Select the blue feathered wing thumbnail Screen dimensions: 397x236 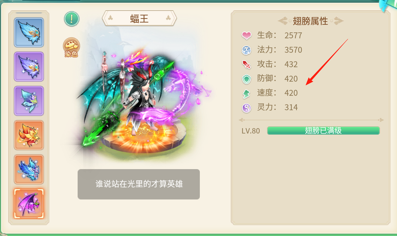29,32
